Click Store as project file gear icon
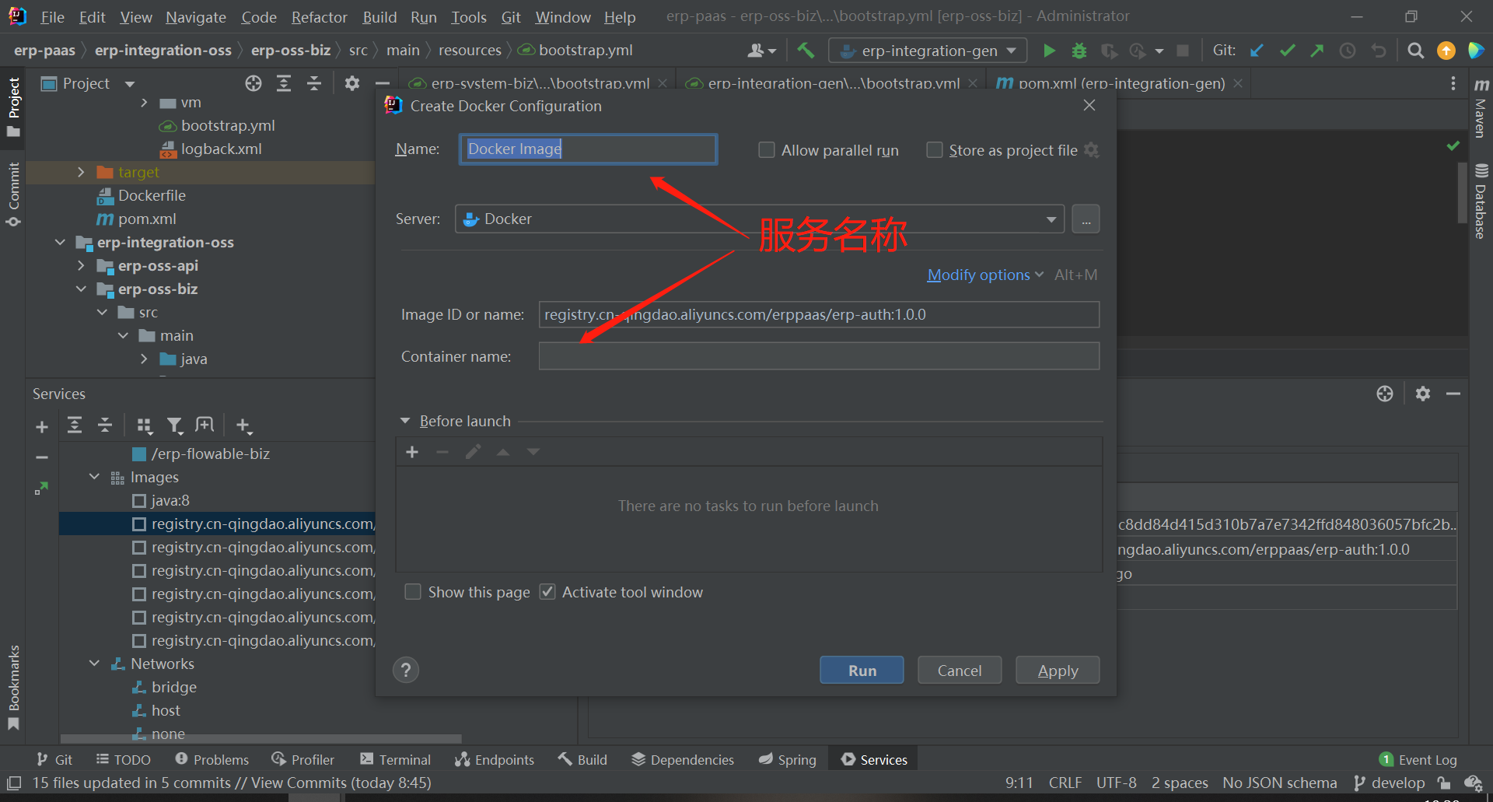 point(1092,149)
